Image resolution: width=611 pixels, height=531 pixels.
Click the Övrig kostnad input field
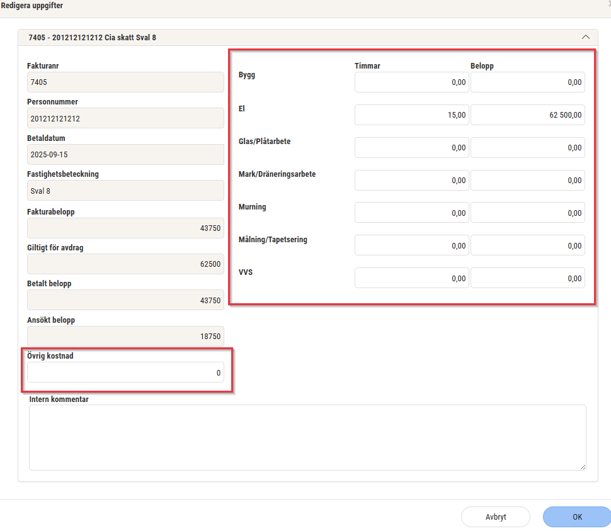pyautogui.click(x=125, y=372)
